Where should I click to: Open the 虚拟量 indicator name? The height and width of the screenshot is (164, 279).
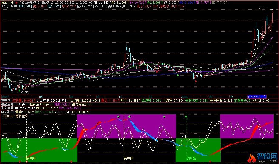[x=5, y=101]
